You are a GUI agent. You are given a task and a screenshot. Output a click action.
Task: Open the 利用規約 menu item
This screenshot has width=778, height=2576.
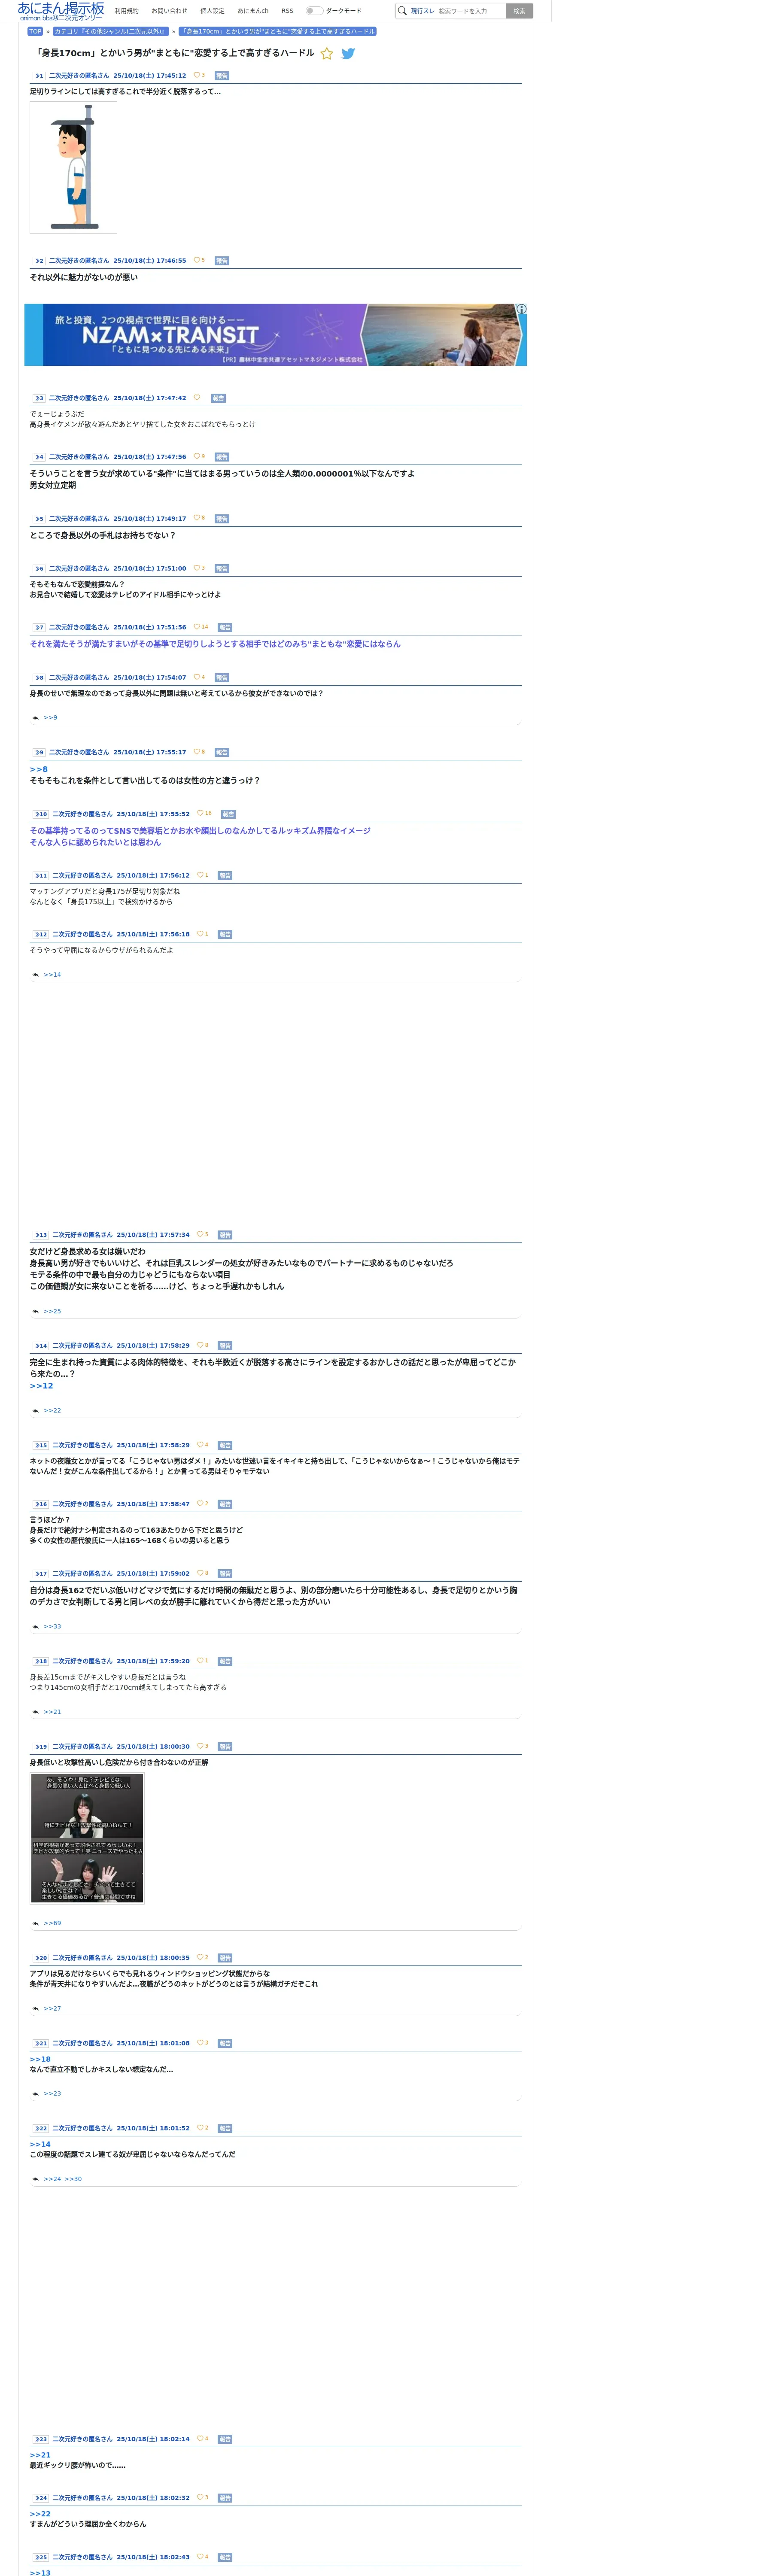127,11
